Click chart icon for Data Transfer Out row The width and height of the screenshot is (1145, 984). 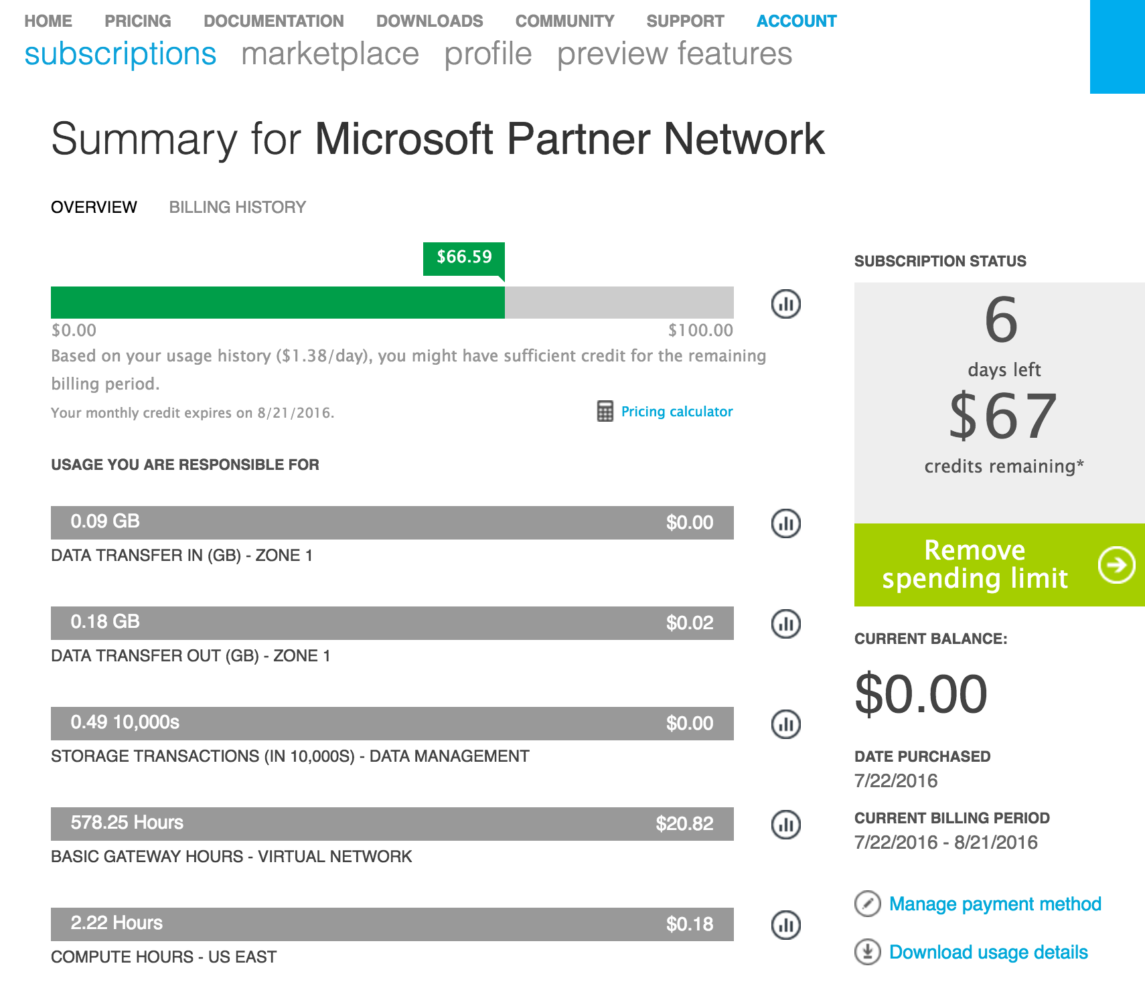click(x=785, y=624)
